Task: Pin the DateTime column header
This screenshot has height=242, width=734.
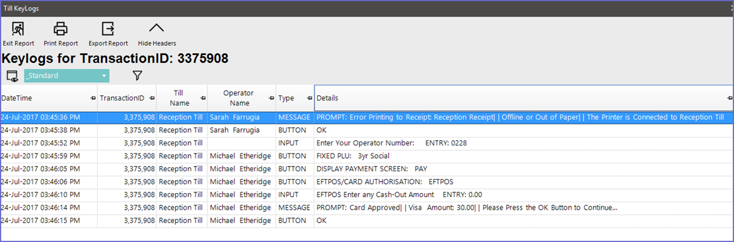Action: [x=92, y=98]
